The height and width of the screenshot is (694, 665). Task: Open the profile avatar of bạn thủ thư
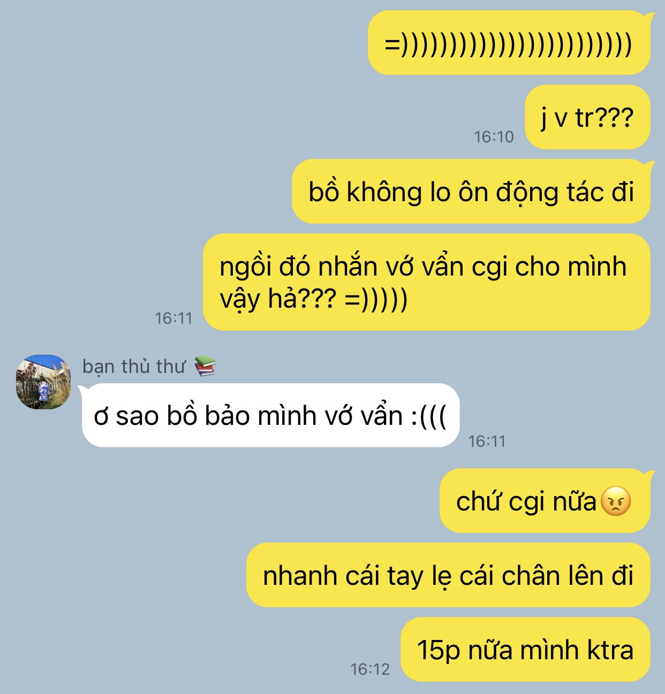point(43,382)
